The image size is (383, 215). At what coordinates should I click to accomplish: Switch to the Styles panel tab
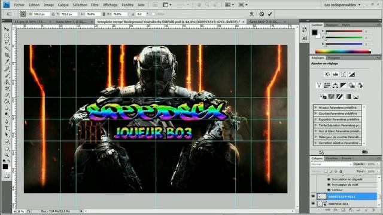pos(346,25)
